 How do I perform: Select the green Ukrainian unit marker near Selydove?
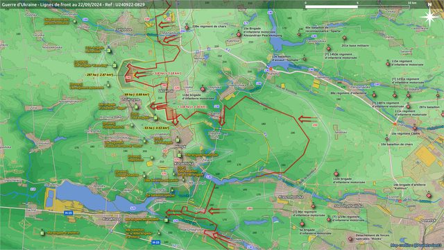[108, 51]
